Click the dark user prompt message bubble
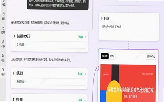The width and height of the screenshot is (164, 102). click(x=58, y=4)
